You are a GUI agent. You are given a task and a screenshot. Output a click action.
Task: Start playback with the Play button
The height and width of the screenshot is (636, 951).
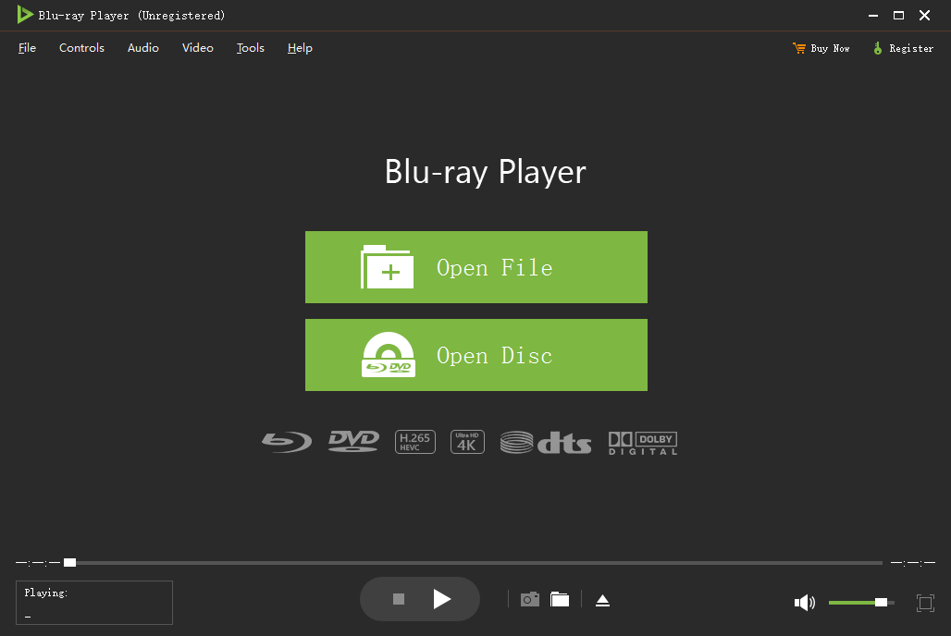442,599
